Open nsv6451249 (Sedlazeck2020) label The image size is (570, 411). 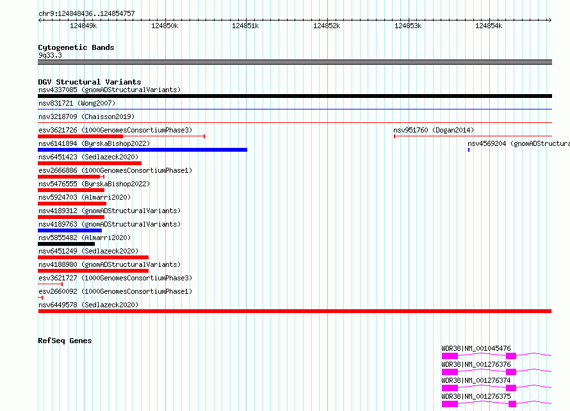pos(88,251)
